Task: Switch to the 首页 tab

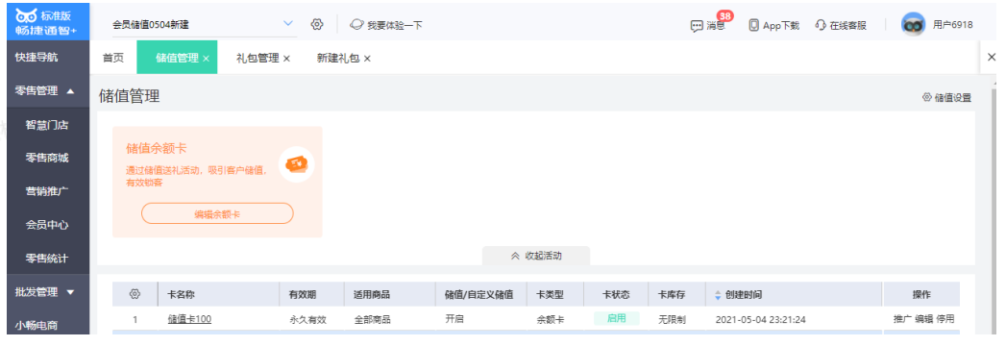Action: point(113,58)
